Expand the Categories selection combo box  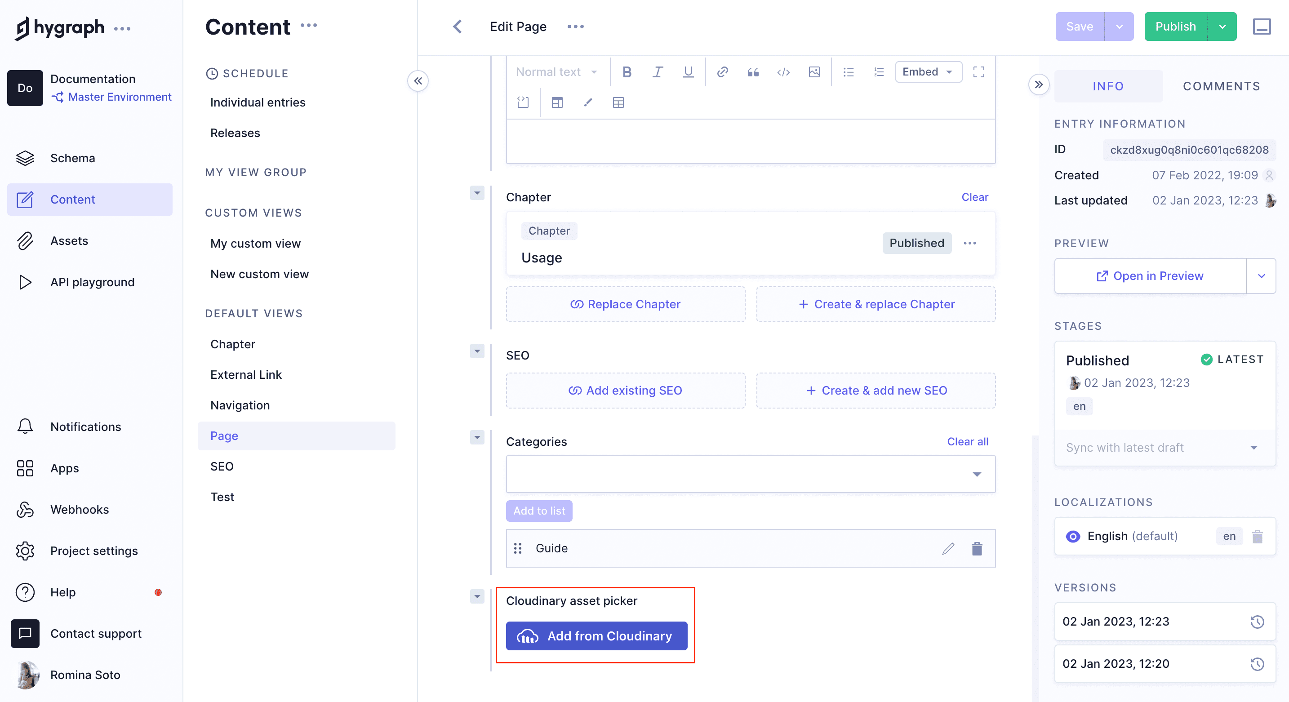(x=976, y=474)
